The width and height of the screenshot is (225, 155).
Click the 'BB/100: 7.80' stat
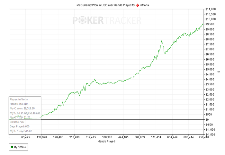(17, 122)
